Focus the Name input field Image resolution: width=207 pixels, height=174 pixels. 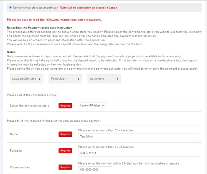click(138, 137)
